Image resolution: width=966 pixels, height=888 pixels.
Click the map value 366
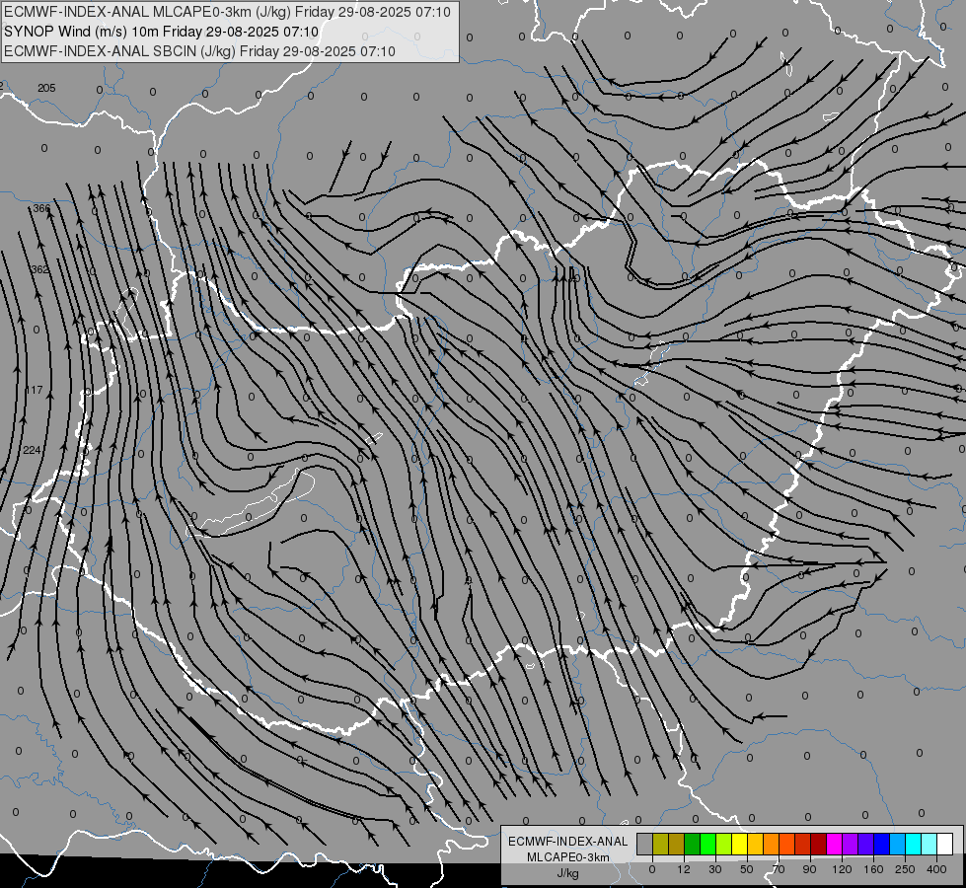41,208
